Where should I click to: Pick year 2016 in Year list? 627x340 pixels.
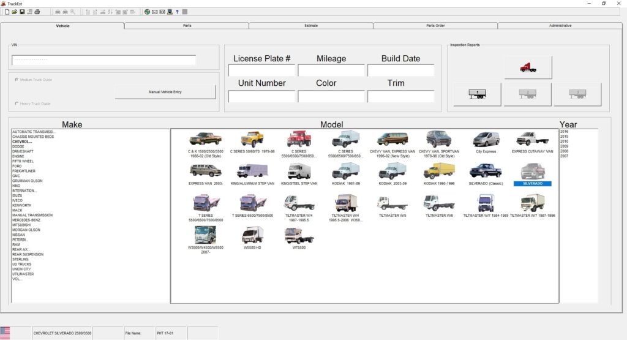click(x=564, y=132)
